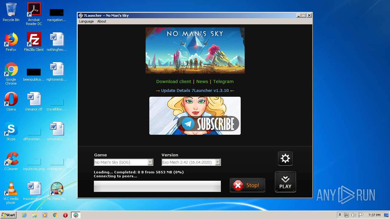
Task: Select the Firefox desktop shortcut
Action: (11, 42)
